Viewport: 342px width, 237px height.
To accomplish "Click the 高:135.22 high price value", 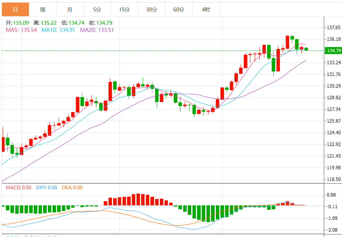I will point(45,23).
